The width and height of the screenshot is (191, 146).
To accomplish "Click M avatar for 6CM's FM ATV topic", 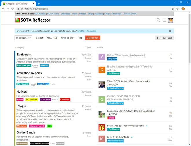I will point(102,139).
